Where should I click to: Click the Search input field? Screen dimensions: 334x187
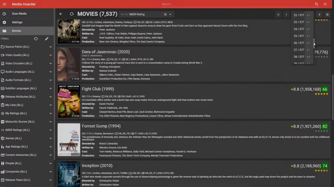tap(237, 4)
